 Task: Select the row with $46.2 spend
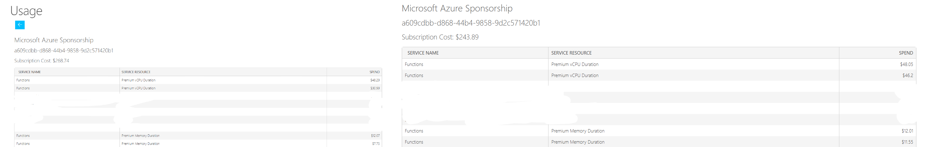coord(659,76)
